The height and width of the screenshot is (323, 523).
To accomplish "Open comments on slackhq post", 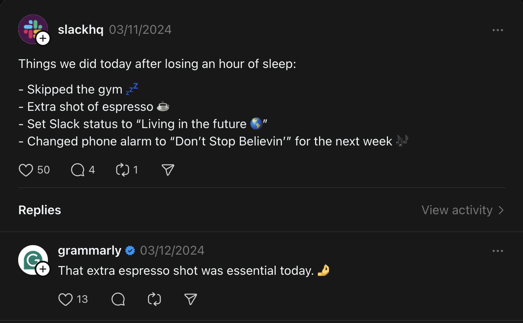I will pyautogui.click(x=78, y=170).
